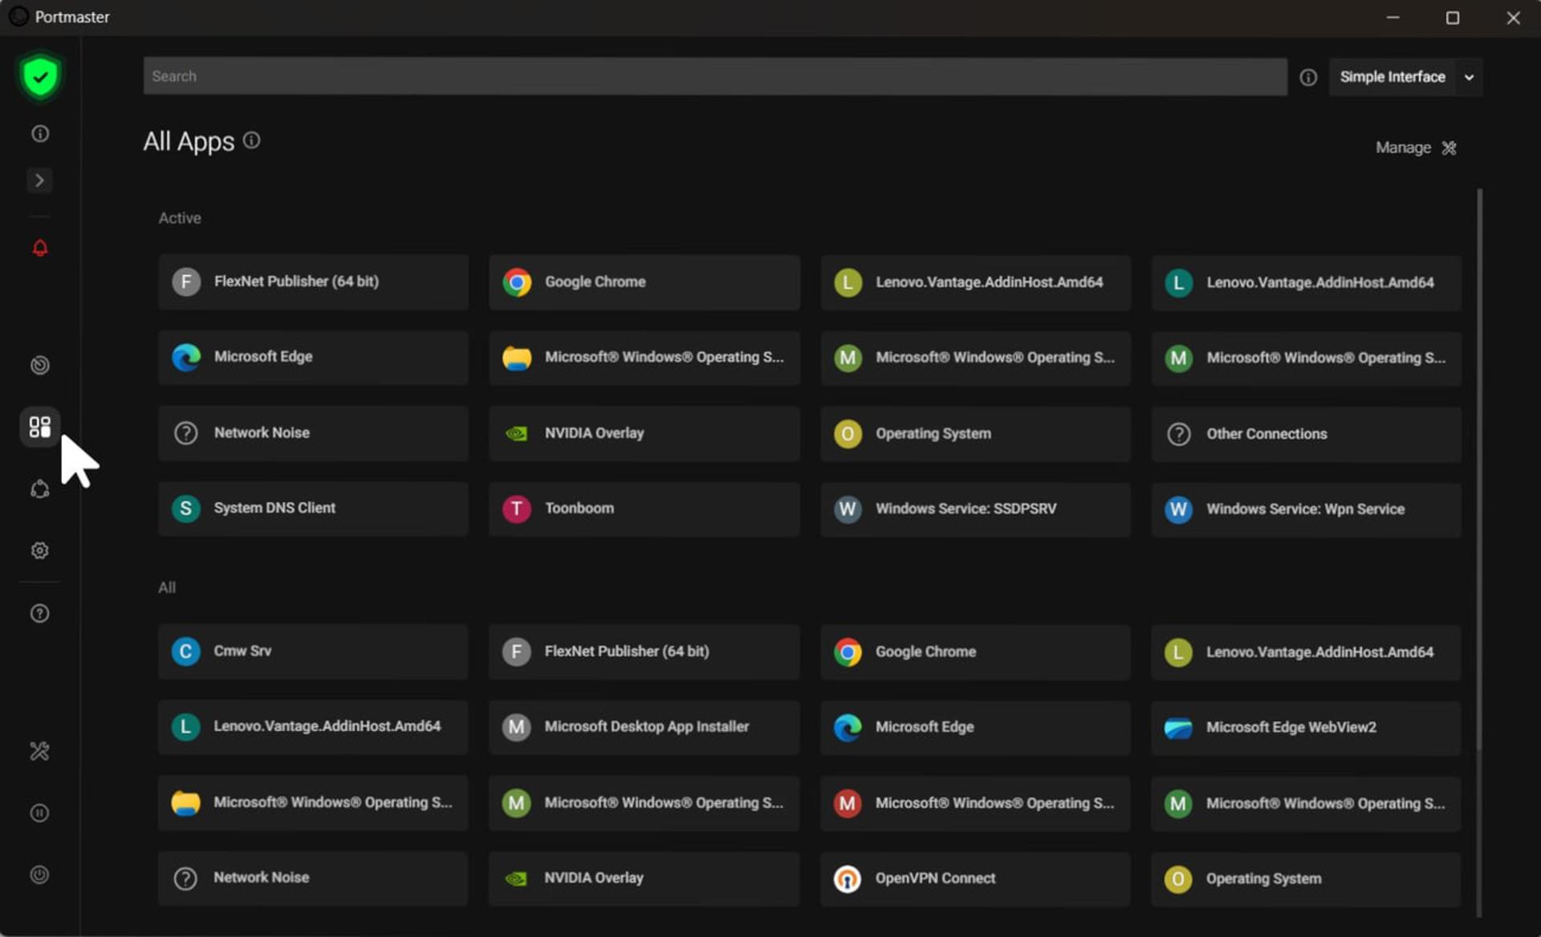
Task: Open Operating System in the Active section
Action: coord(975,434)
